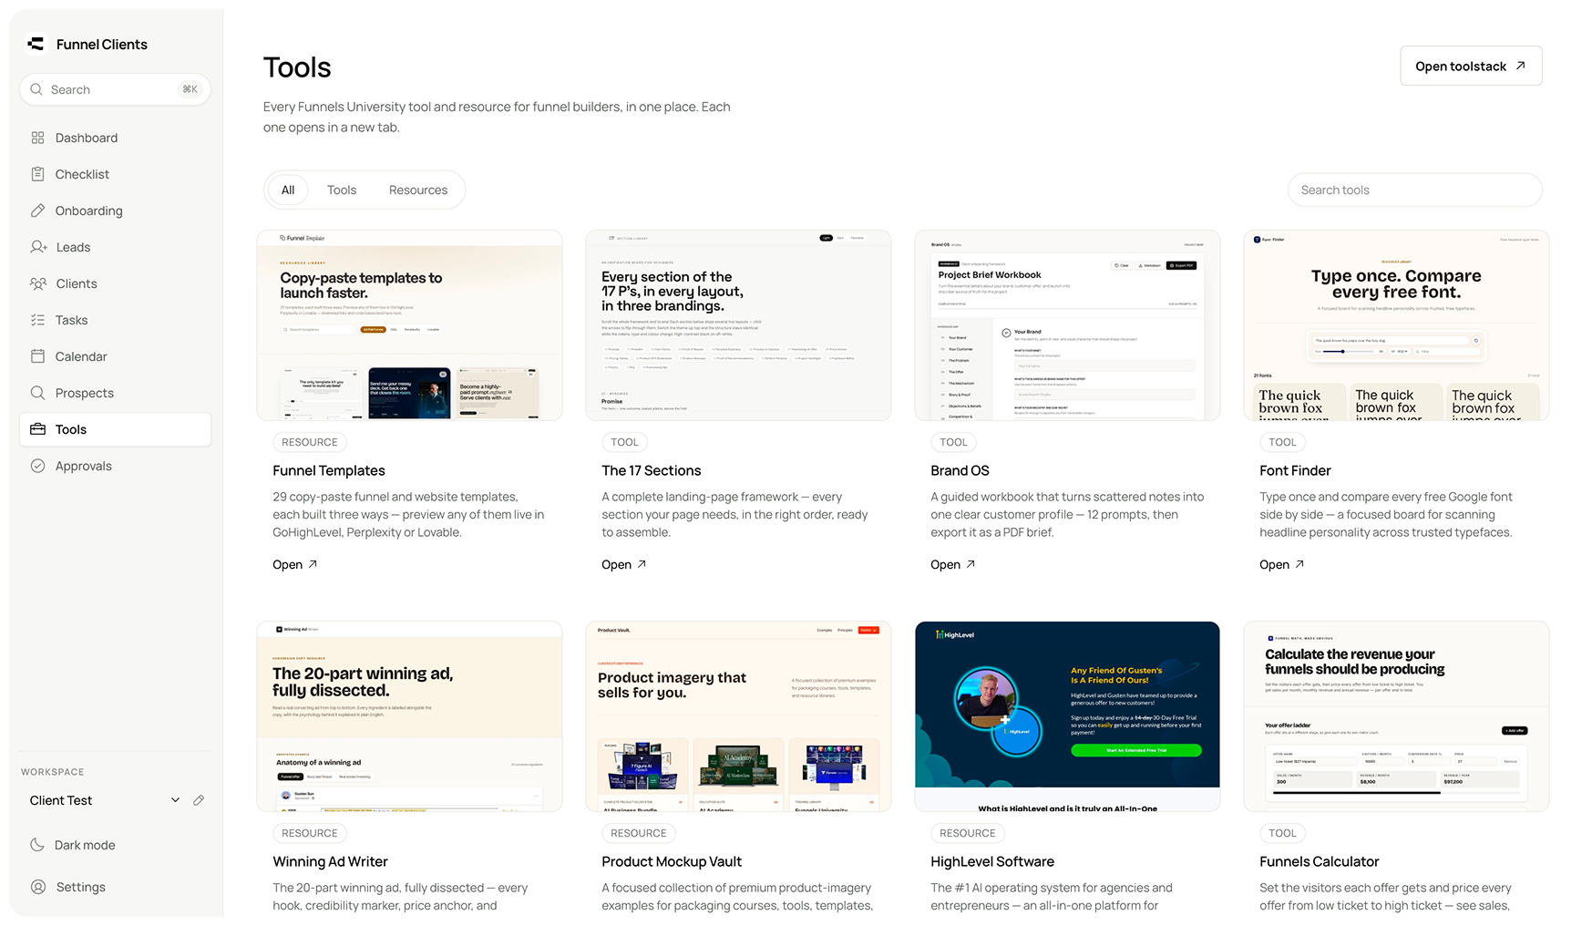1592x926 pixels.
Task: Open the Funnel Templates resource link
Action: pyautogui.click(x=294, y=564)
